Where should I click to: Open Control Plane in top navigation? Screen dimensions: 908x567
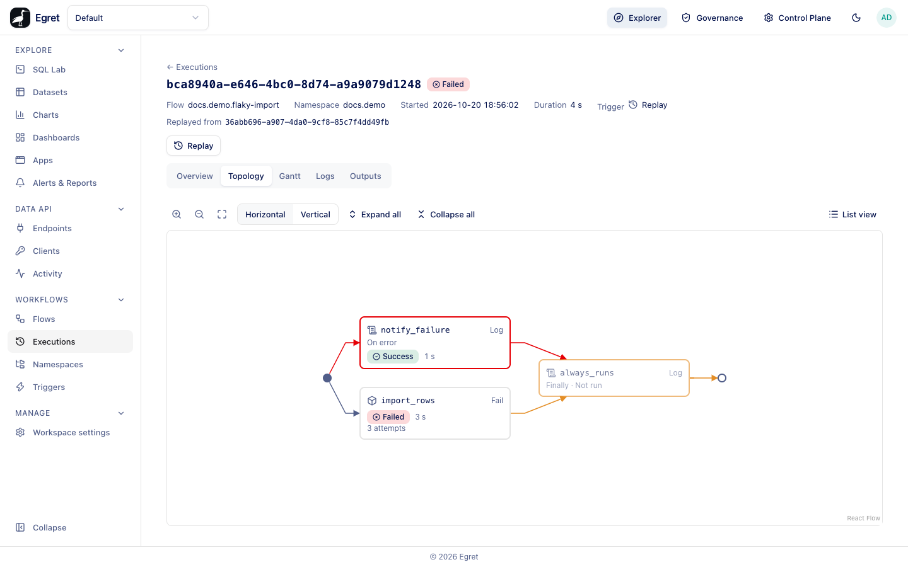[x=797, y=18]
